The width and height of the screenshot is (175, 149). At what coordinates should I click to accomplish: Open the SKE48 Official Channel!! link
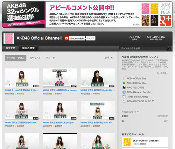pos(146,141)
